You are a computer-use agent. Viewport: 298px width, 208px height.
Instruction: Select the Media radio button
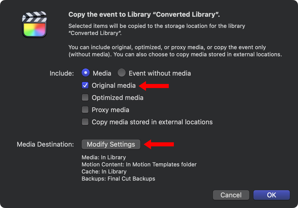tap(86, 73)
